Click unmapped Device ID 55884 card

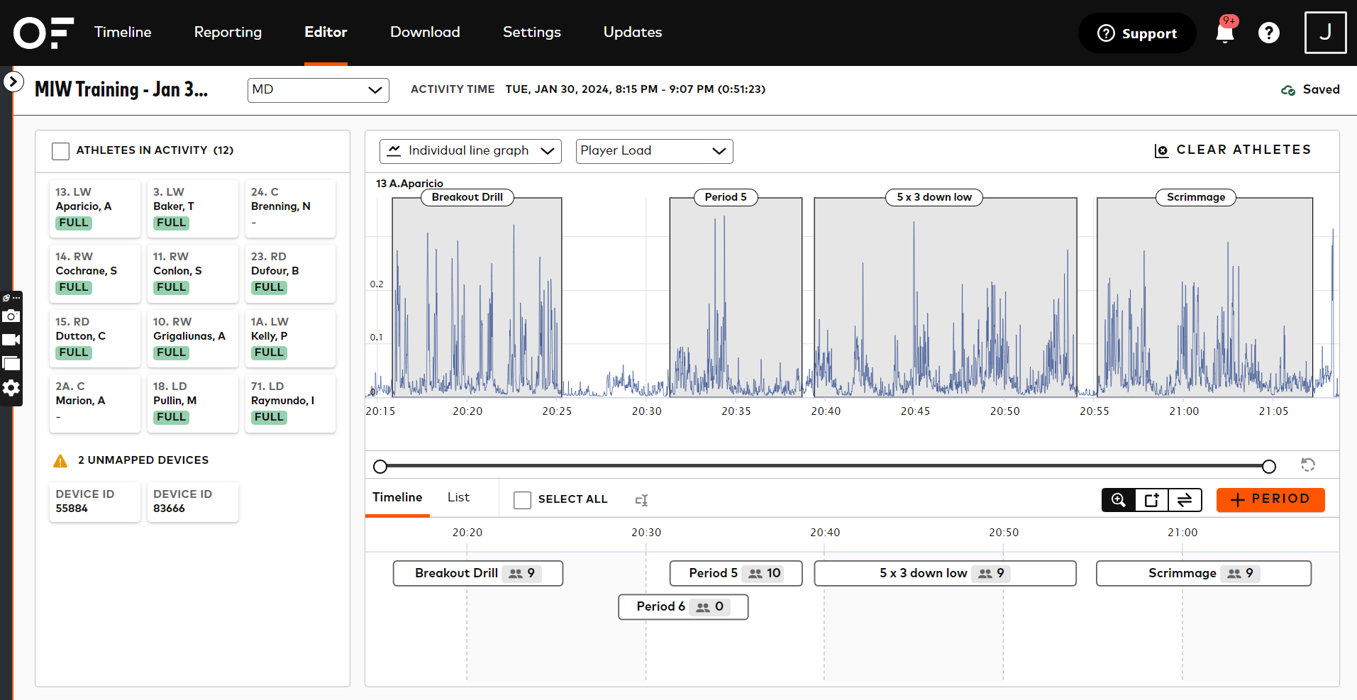pos(95,502)
